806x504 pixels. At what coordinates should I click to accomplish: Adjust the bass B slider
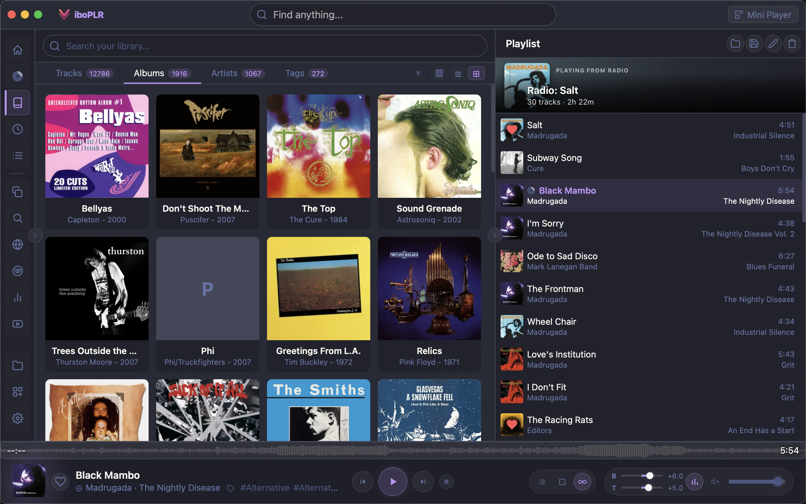641,476
